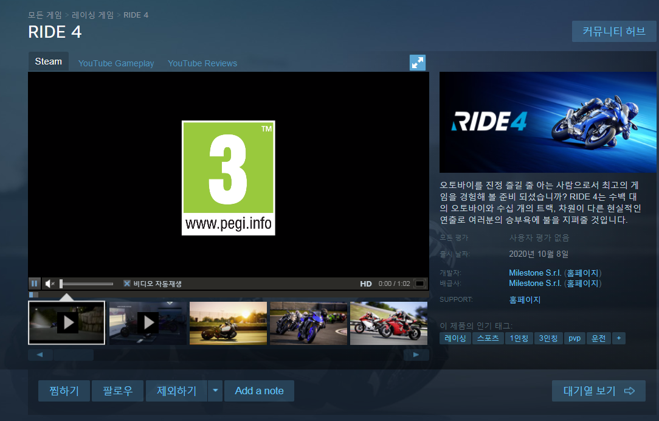Image resolution: width=659 pixels, height=421 pixels.
Task: Select the 운전 tag
Action: coord(598,338)
